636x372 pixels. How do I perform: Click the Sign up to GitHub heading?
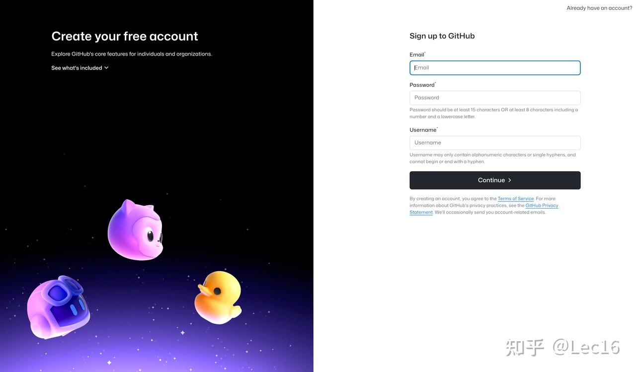coord(442,36)
